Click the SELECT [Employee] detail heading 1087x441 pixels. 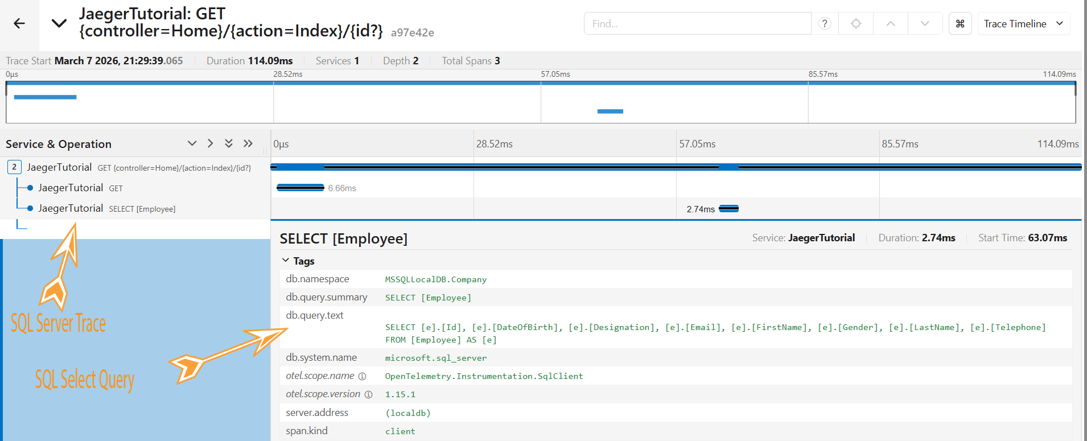tap(344, 238)
